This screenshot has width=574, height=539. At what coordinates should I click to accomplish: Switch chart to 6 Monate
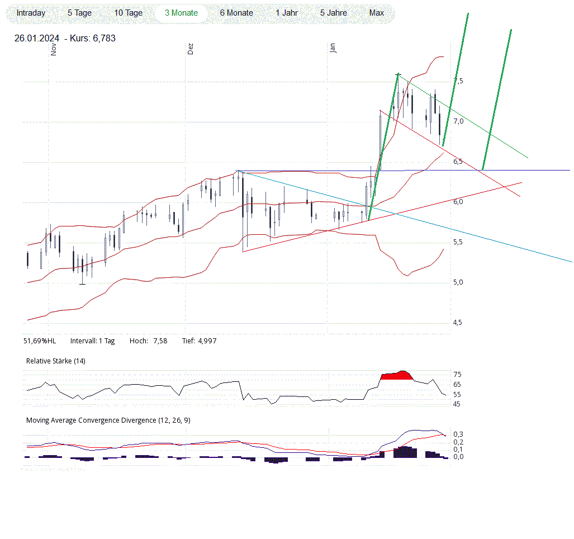(236, 13)
